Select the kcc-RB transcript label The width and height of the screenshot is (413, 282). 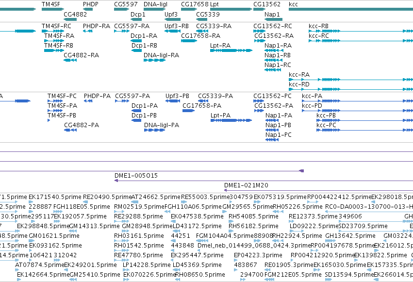(318, 26)
